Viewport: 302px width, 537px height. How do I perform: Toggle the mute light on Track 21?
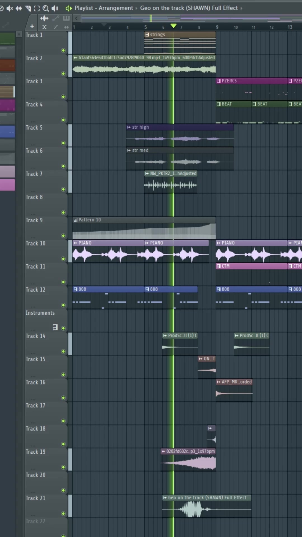pos(63,514)
